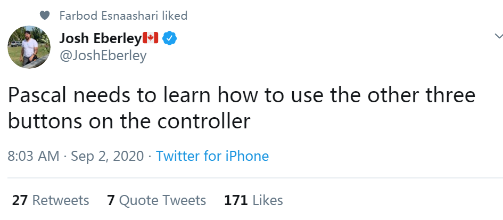
Task: Show the 7 Quote Tweets
Action: 156,200
